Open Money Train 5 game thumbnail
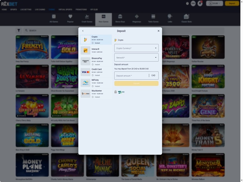This screenshot has width=243, height=182. [208, 135]
